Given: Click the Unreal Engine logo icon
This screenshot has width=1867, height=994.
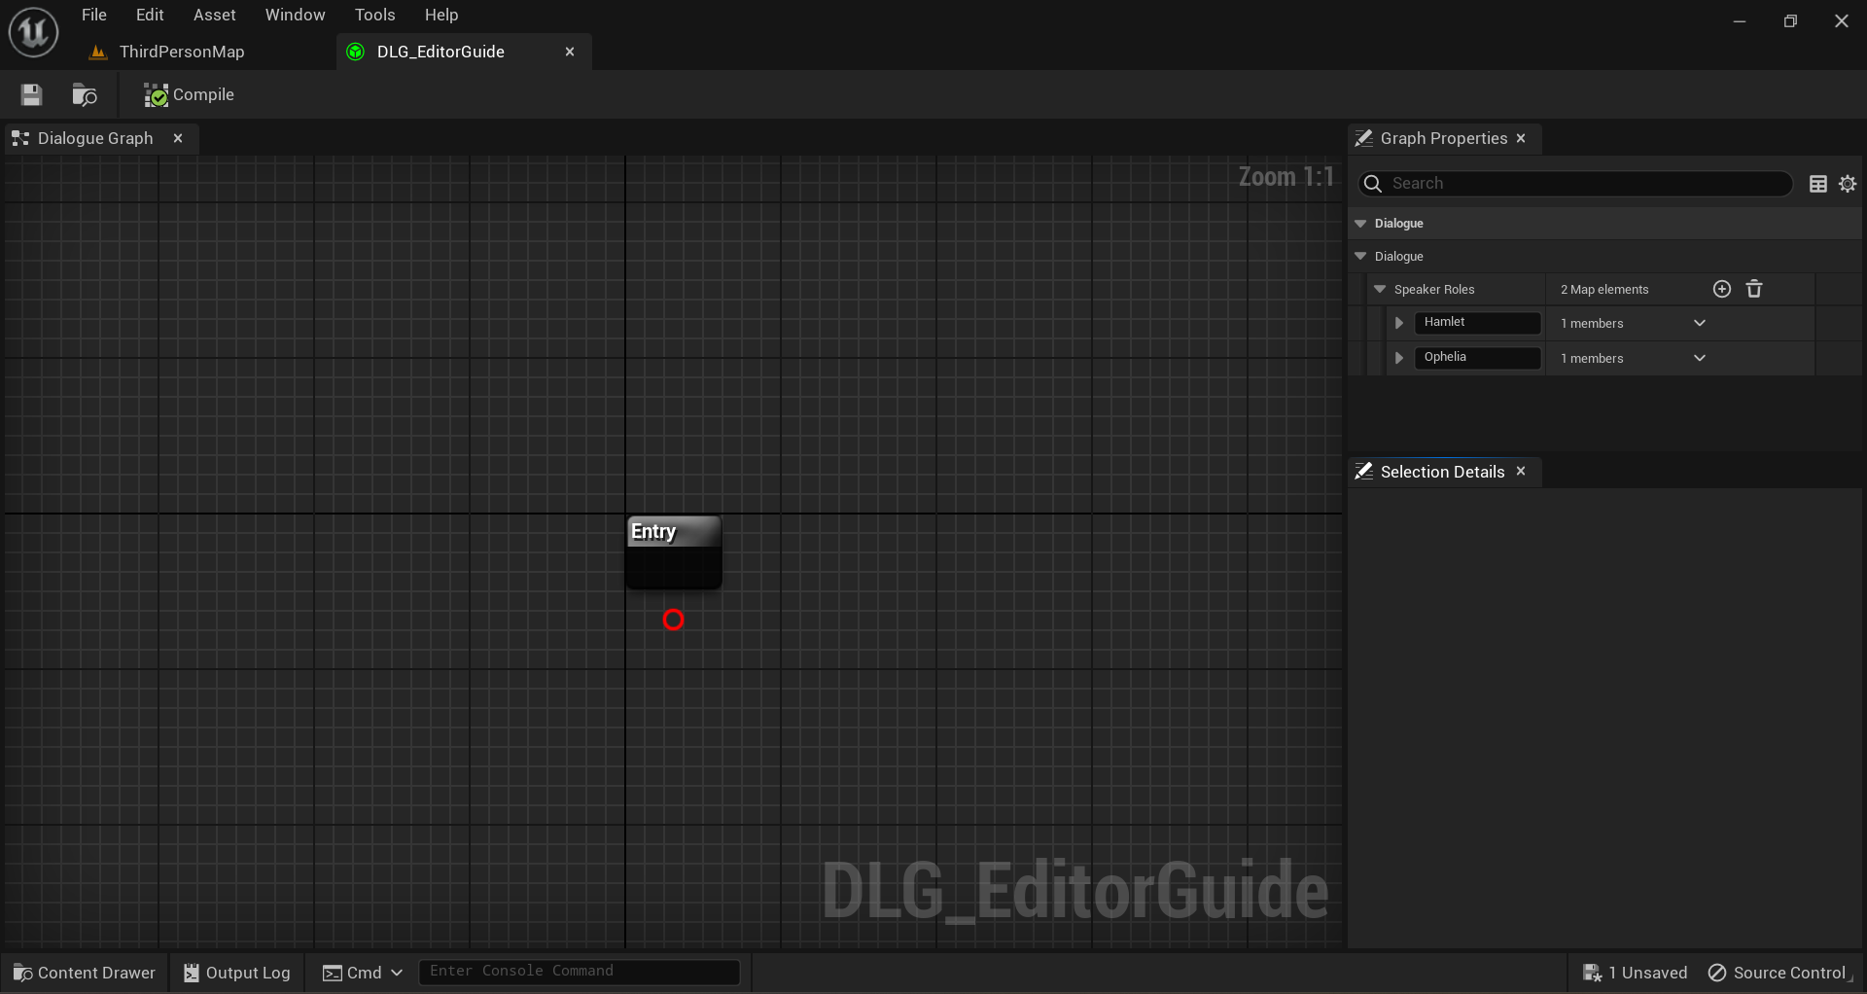Looking at the screenshot, I should [33, 32].
